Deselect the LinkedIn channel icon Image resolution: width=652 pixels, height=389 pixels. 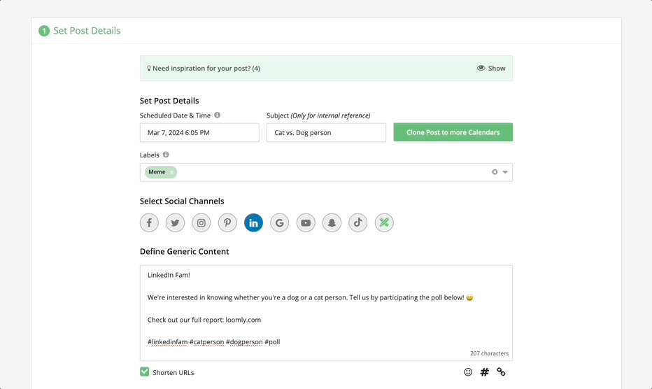[x=253, y=222]
